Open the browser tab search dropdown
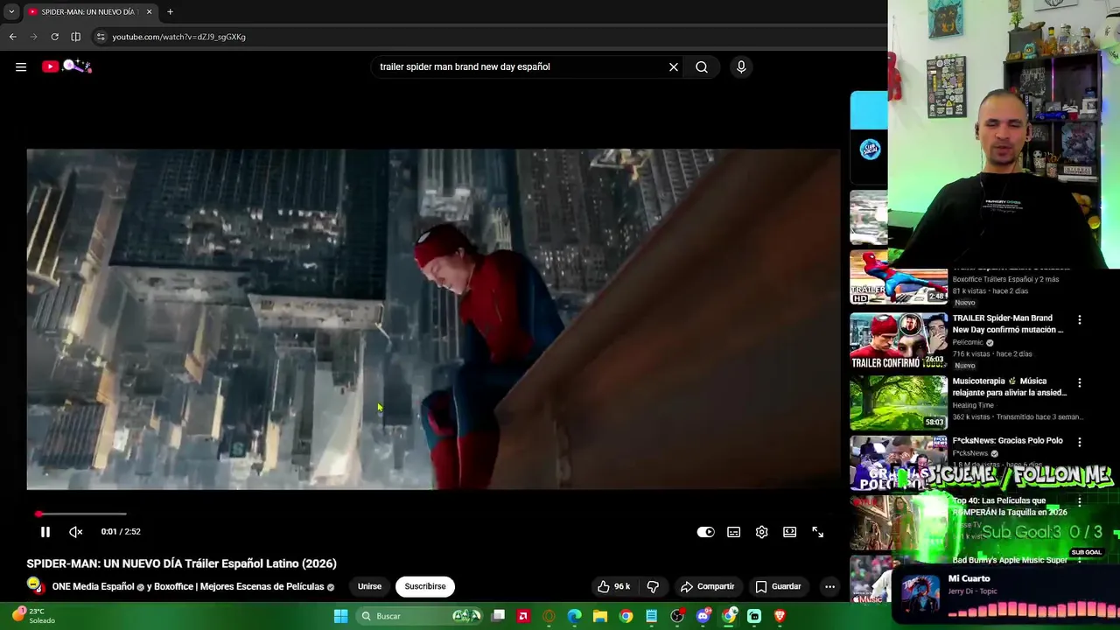Image resolution: width=1120 pixels, height=630 pixels. tap(10, 11)
